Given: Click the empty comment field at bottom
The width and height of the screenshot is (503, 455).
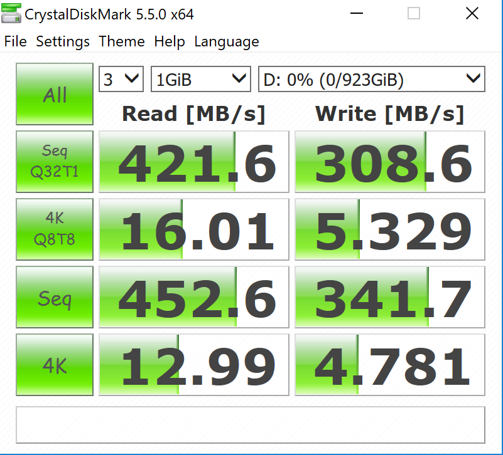Looking at the screenshot, I should point(250,425).
